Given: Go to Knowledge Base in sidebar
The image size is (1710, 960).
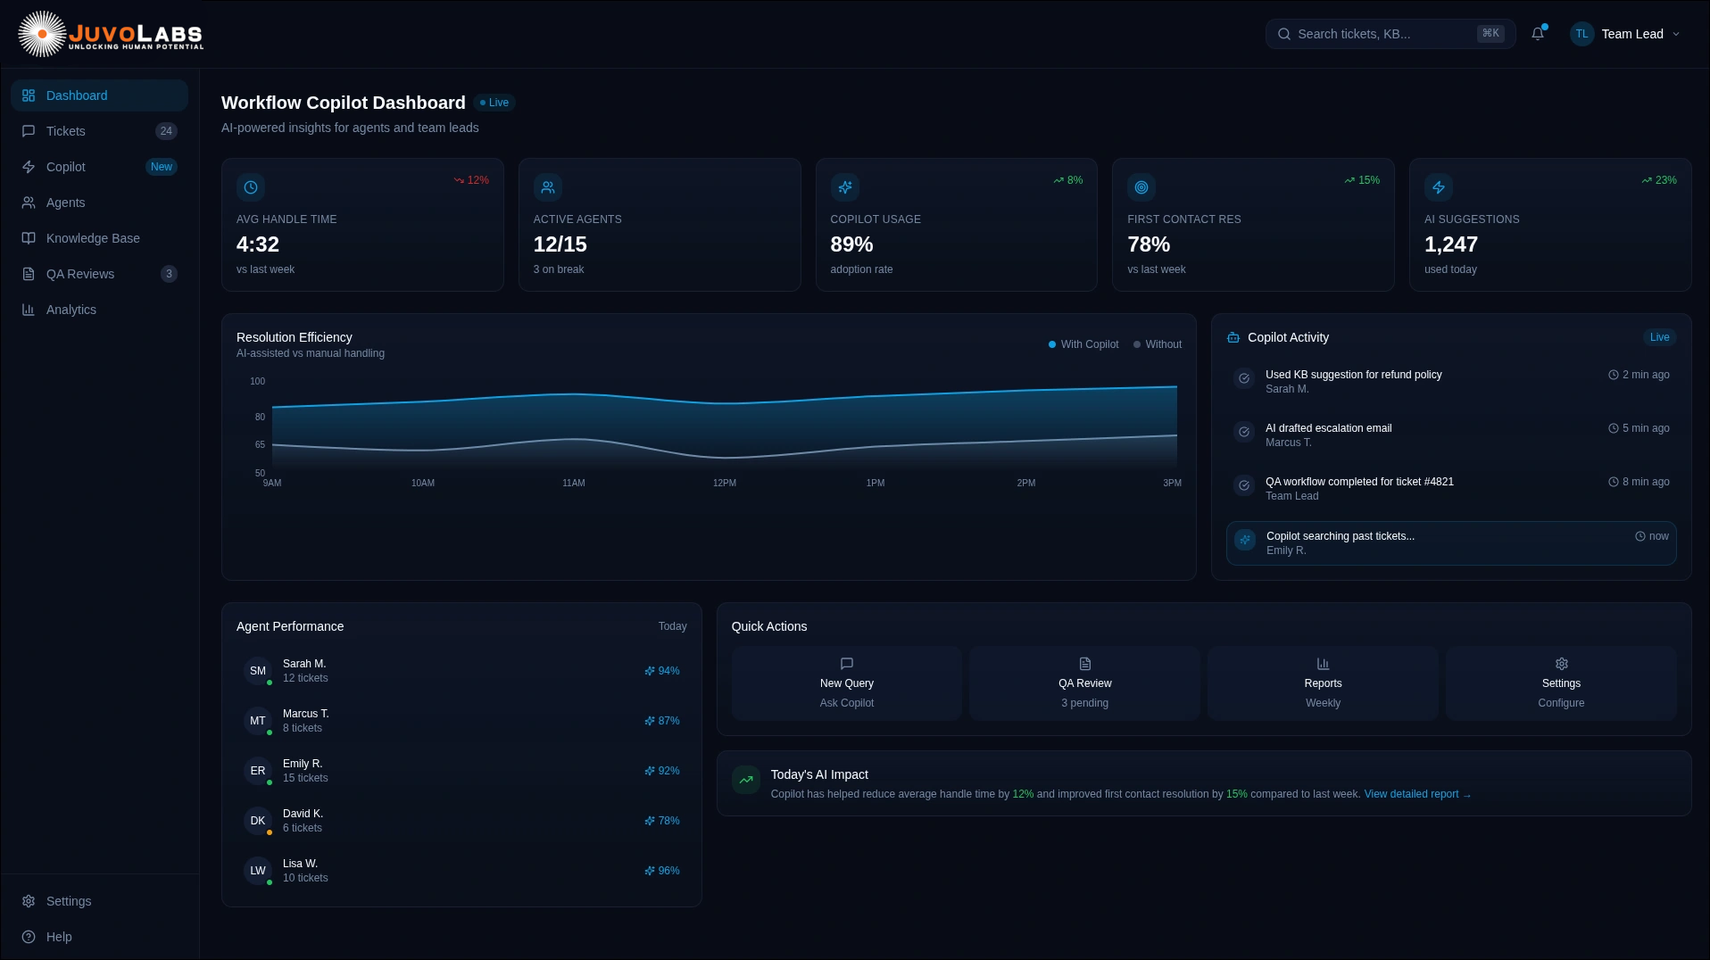Looking at the screenshot, I should [93, 238].
